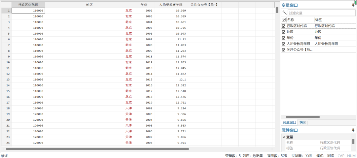Click CAP indicator in status bar

pyautogui.click(x=341, y=156)
